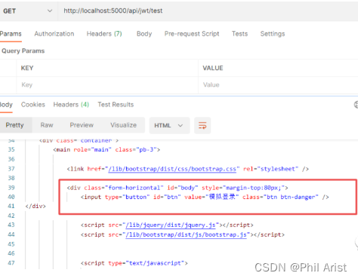Click the KEY column header
The height and width of the screenshot is (279, 358).
27,68
